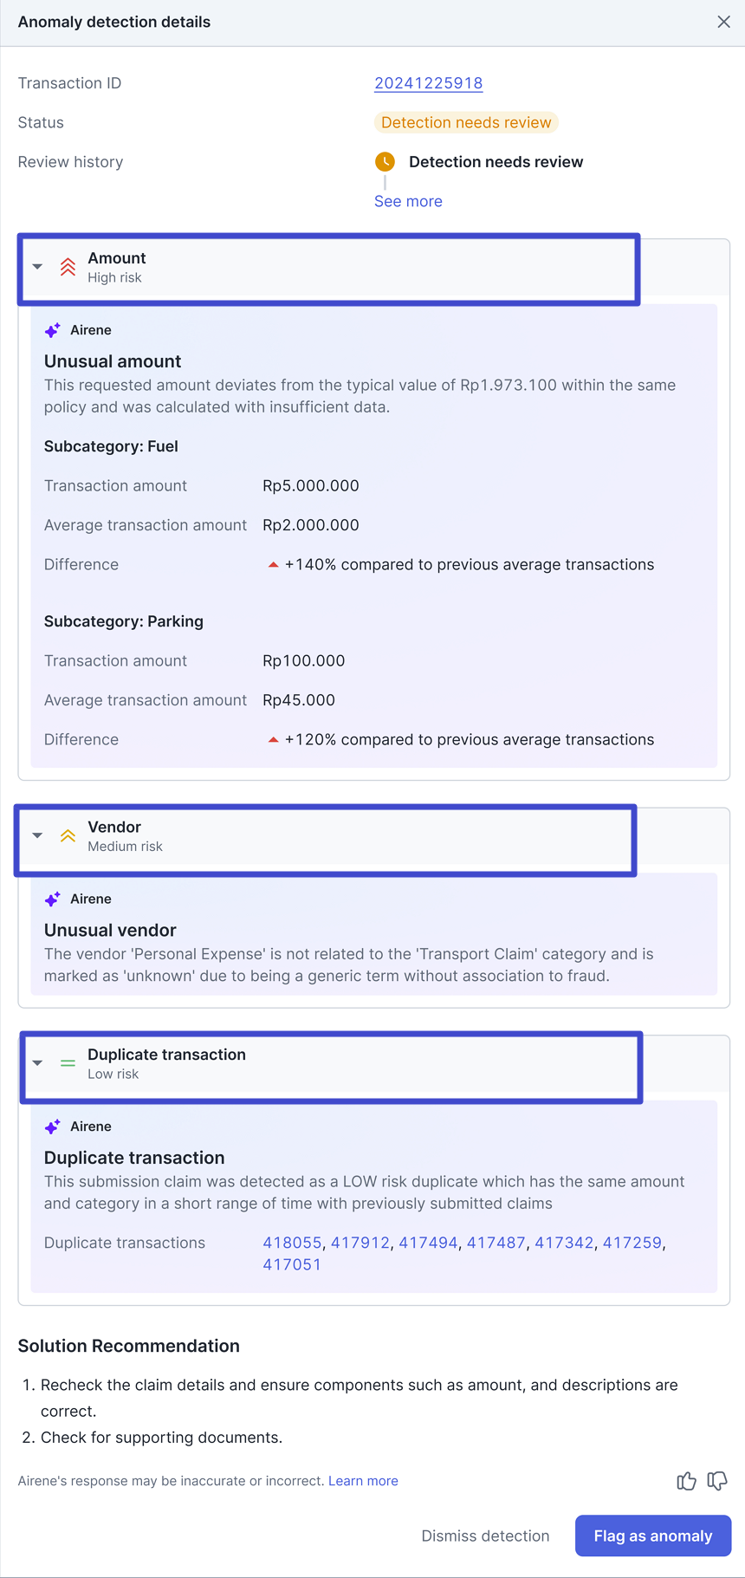Click the thumbs down feedback icon

pos(717,1481)
